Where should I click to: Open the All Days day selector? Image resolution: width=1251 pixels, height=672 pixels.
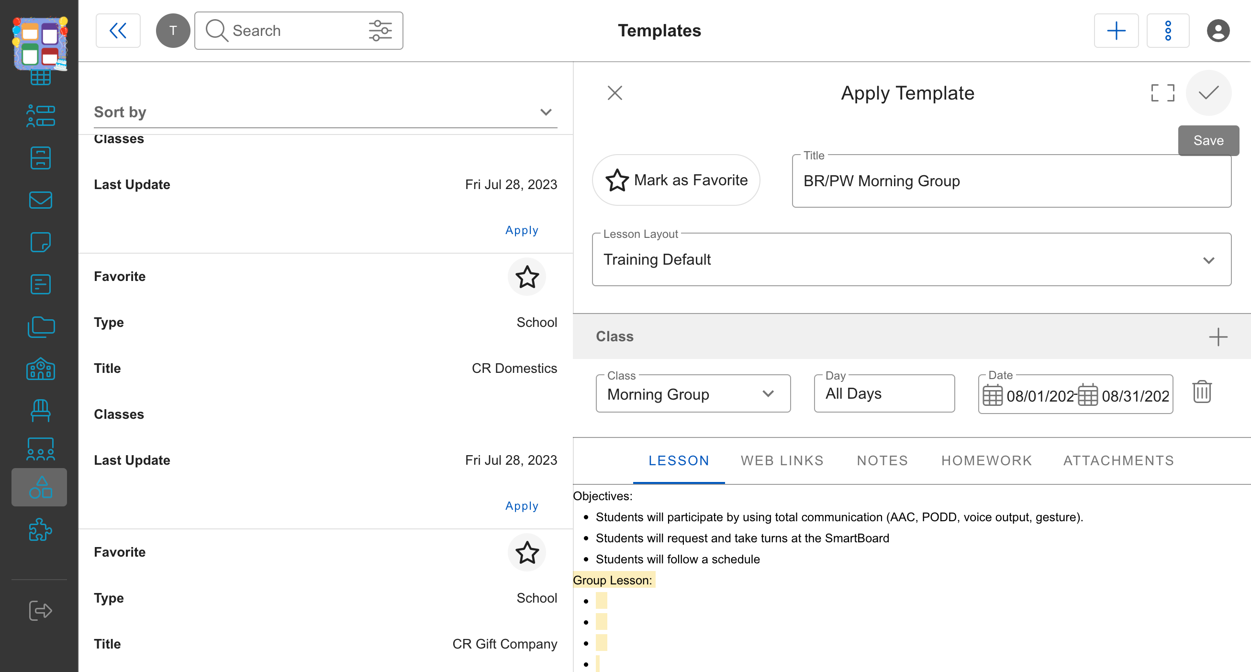[884, 394]
